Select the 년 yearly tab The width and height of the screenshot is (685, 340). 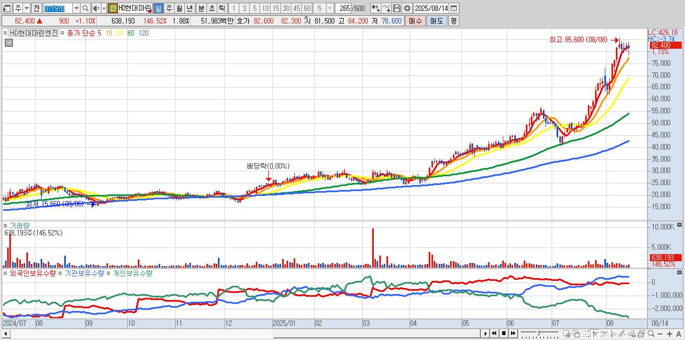pos(189,8)
